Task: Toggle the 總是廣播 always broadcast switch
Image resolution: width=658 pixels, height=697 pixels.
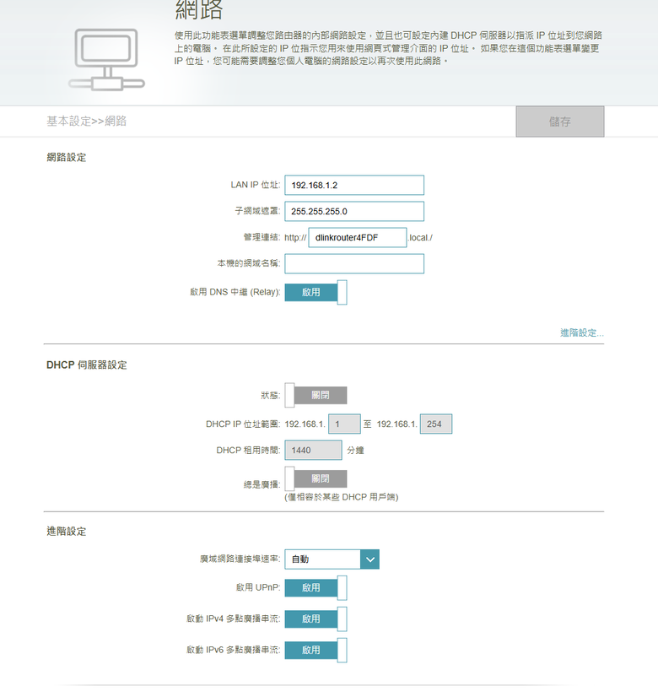Action: (x=316, y=478)
